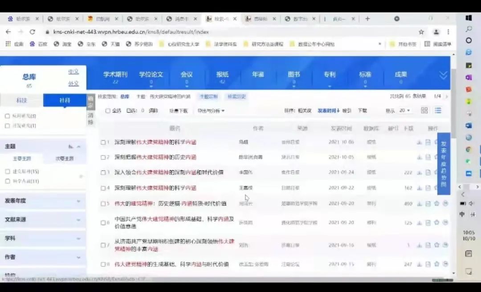The width and height of the screenshot is (481, 292).
Task: Bookmark this page with star icon
Action: pyautogui.click(x=421, y=32)
